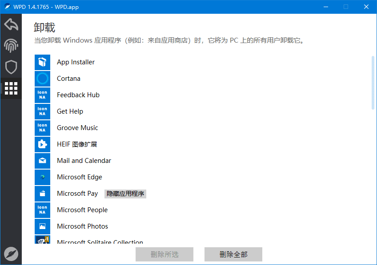377x265 pixels.
Task: Click the 删除所选 button
Action: pyautogui.click(x=164, y=254)
